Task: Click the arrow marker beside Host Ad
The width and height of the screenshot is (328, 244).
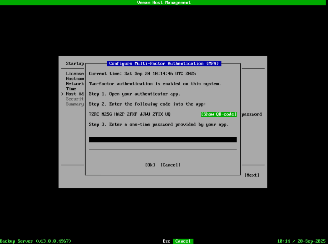Action: (x=62, y=94)
